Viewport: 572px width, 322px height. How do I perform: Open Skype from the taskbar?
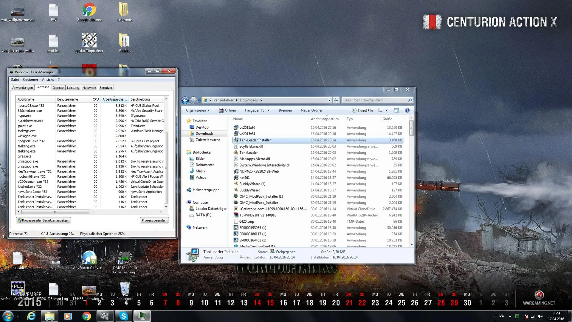[123, 316]
